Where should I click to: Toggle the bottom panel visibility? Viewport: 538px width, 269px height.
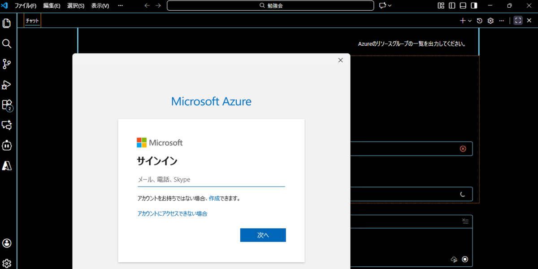click(463, 5)
